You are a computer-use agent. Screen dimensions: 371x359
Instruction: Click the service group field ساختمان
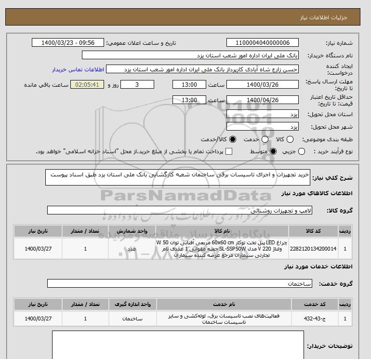(x=180, y=283)
